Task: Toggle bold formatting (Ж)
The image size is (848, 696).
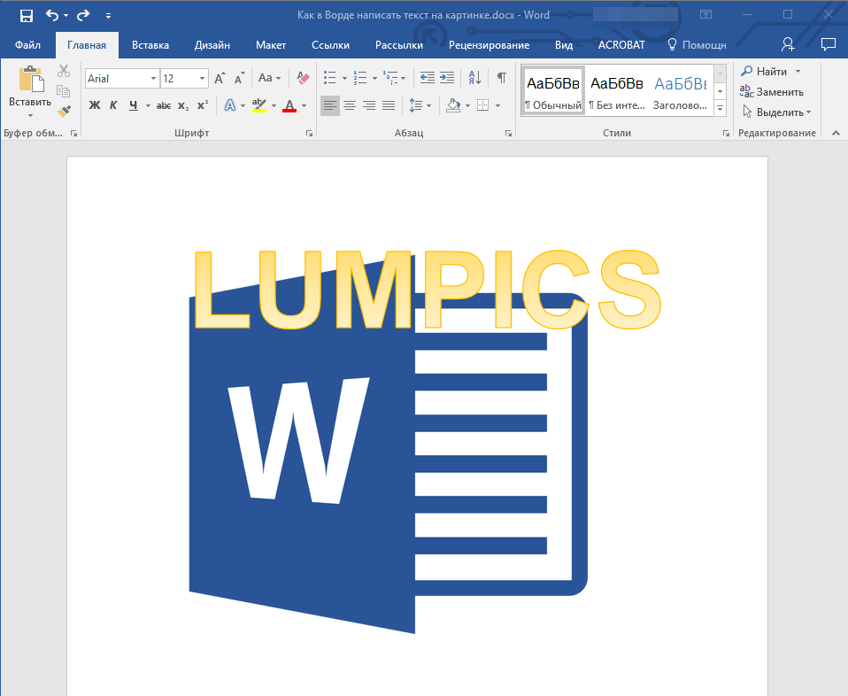Action: click(95, 105)
